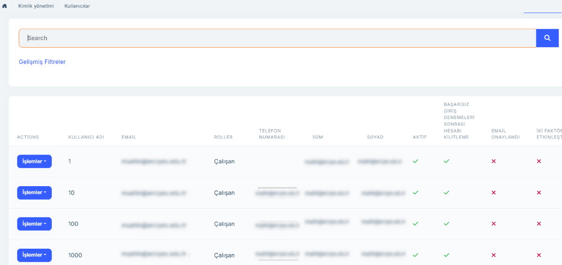The height and width of the screenshot is (265, 562).
Task: Click the two-factor red X for user 1
Action: (x=539, y=161)
